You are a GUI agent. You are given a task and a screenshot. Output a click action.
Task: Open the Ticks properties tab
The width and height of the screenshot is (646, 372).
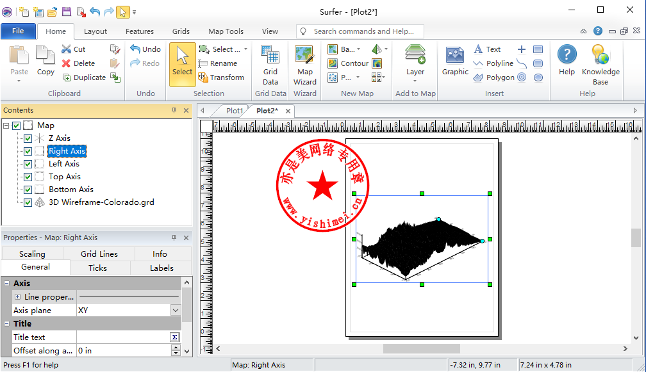tap(97, 268)
